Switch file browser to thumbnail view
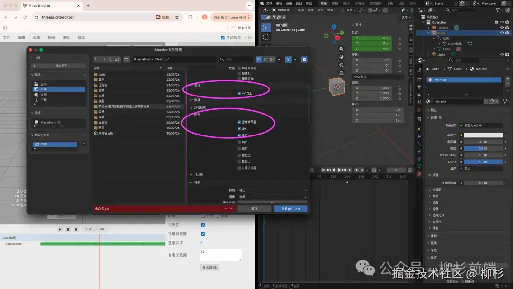This screenshot has height=289, width=513. point(272,59)
